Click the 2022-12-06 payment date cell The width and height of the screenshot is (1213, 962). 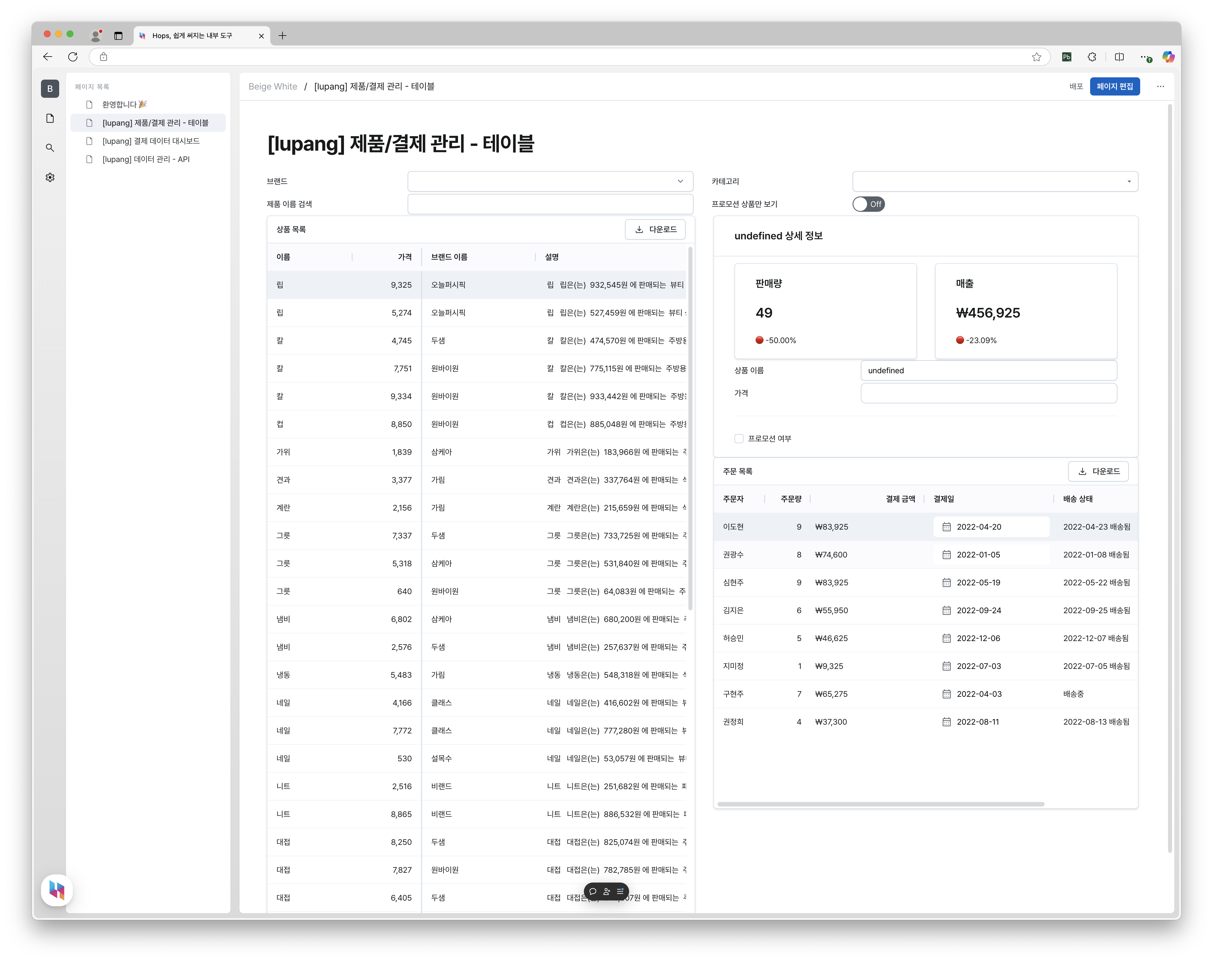pos(991,638)
